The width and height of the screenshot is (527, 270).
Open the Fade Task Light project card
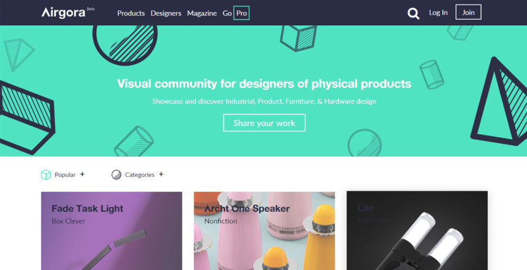112,231
